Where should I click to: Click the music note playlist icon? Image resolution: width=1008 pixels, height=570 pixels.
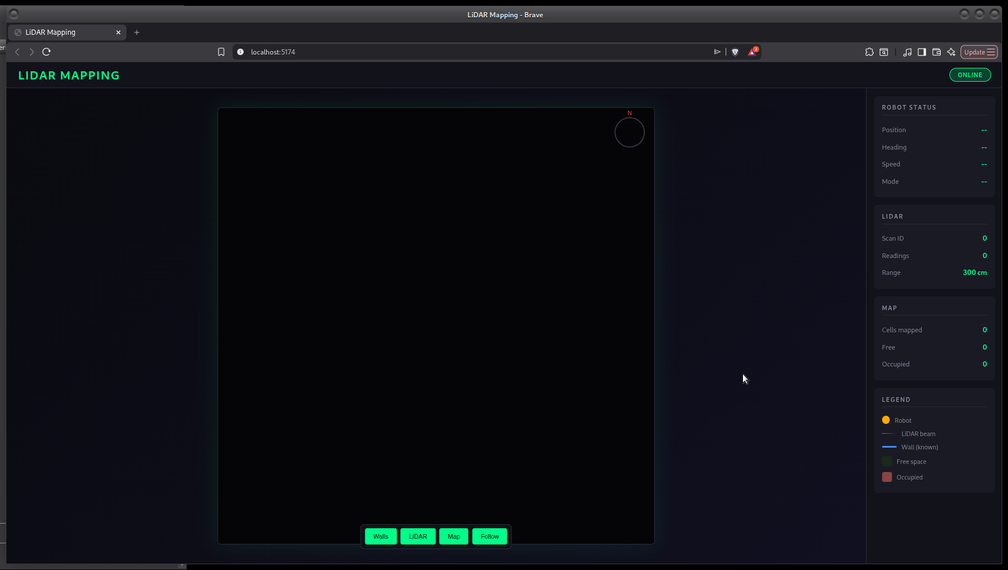click(907, 52)
